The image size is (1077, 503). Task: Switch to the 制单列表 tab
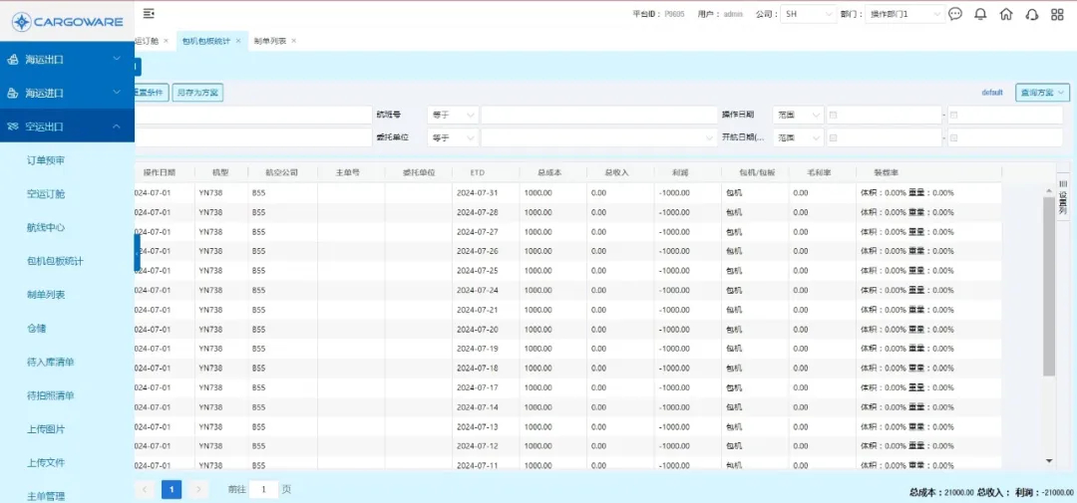(269, 41)
